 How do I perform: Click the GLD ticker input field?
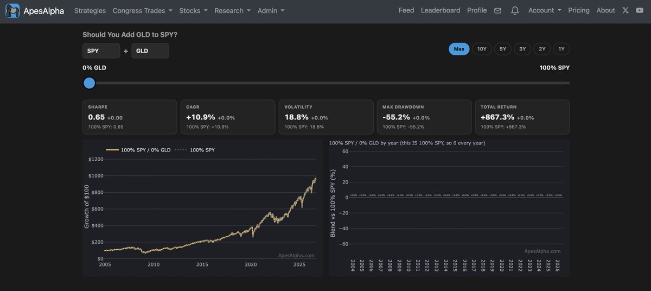(x=150, y=50)
